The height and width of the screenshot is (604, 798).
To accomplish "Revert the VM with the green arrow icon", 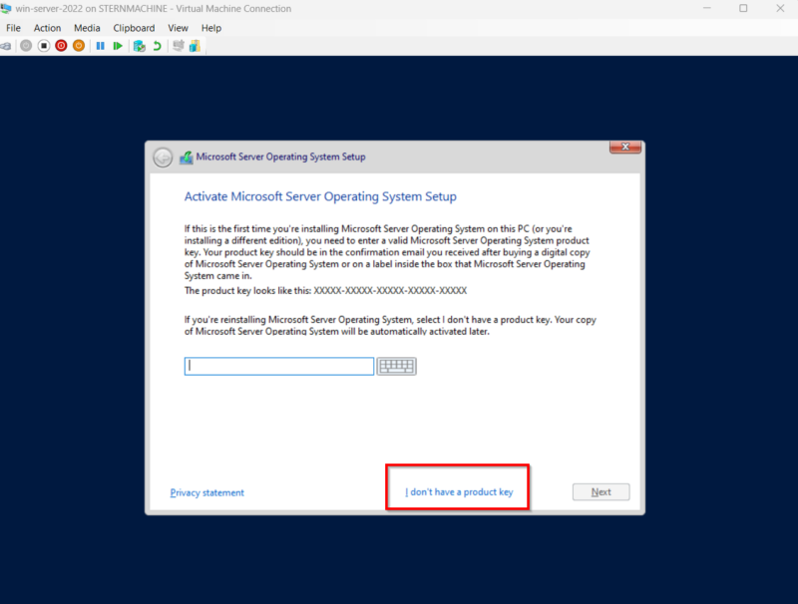I will [158, 46].
